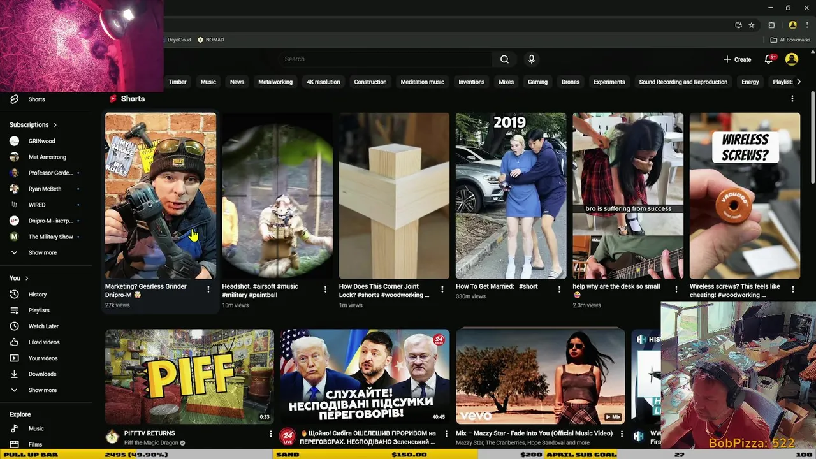Expand Subscriptions section chevron
The image size is (816, 459).
pos(55,125)
